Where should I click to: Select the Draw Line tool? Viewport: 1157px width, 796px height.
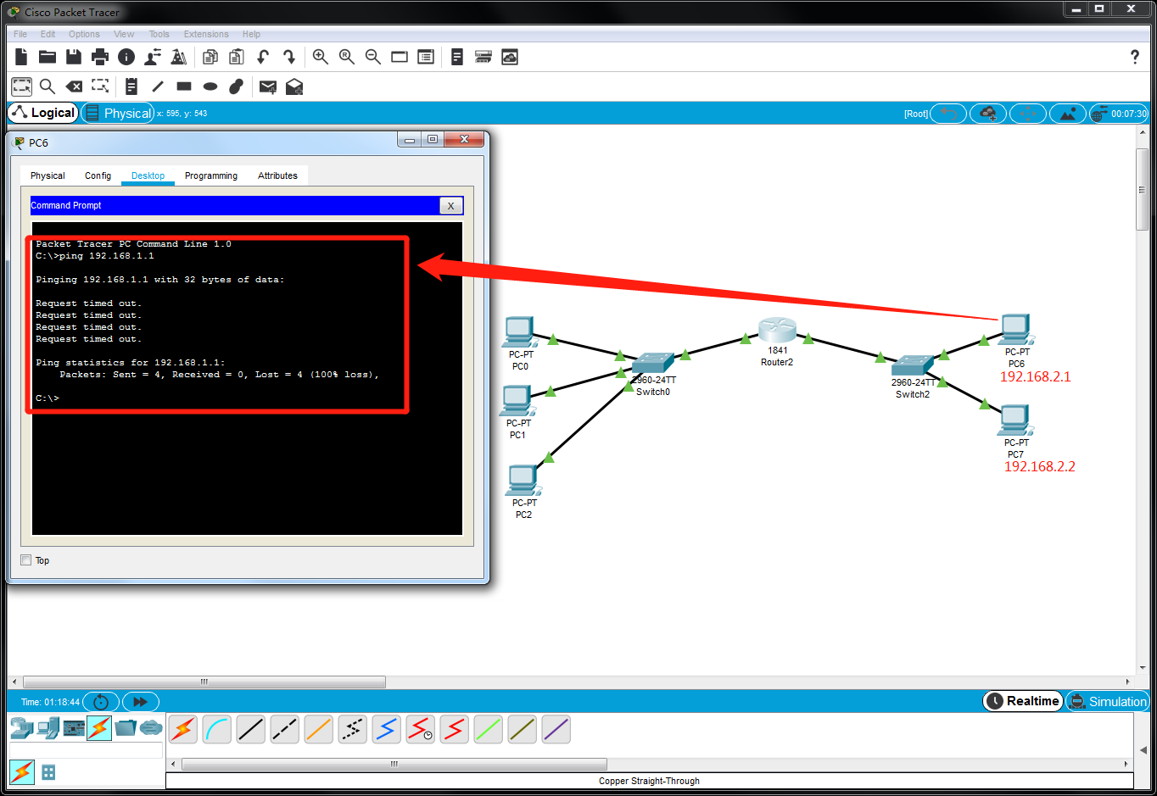(x=158, y=86)
